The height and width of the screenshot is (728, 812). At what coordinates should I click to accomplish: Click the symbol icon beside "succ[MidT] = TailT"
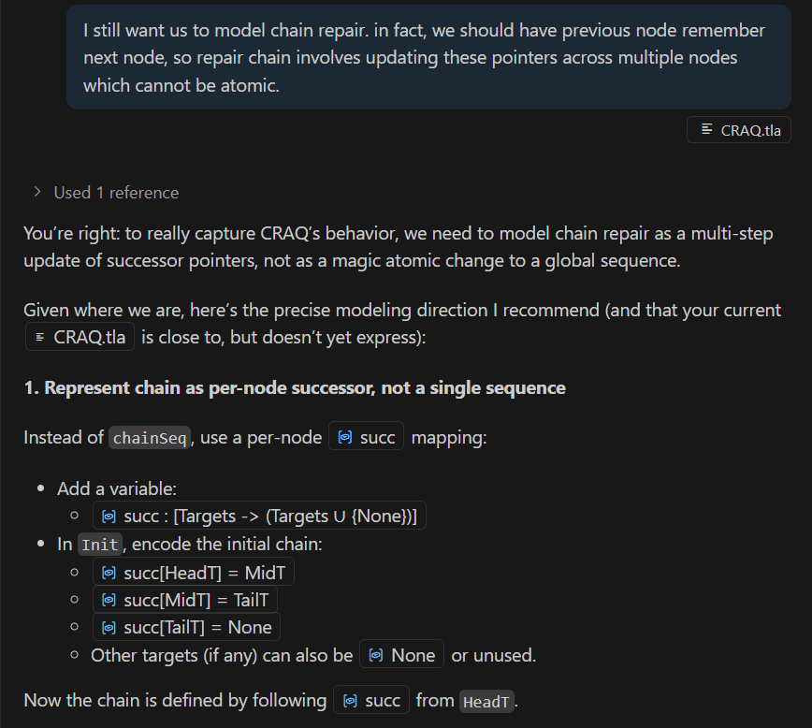pyautogui.click(x=109, y=600)
